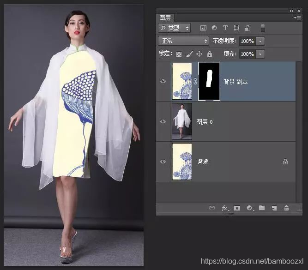The image size is (308, 270).
Task: Create a new group folder
Action: [x=262, y=208]
